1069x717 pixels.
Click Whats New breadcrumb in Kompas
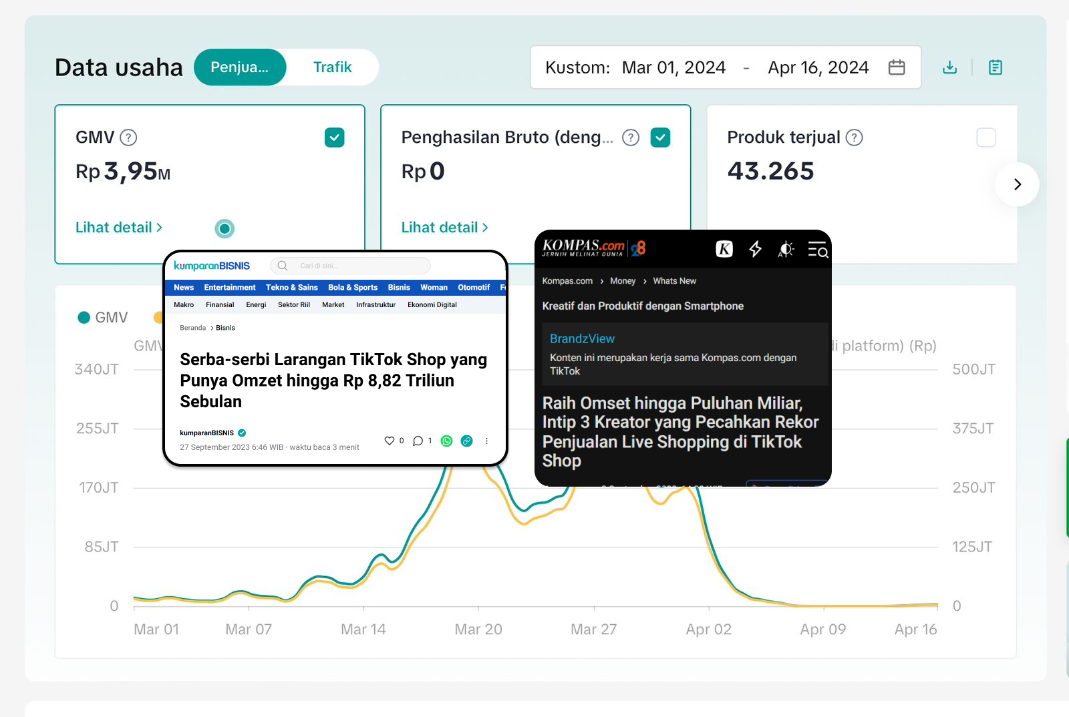(674, 281)
